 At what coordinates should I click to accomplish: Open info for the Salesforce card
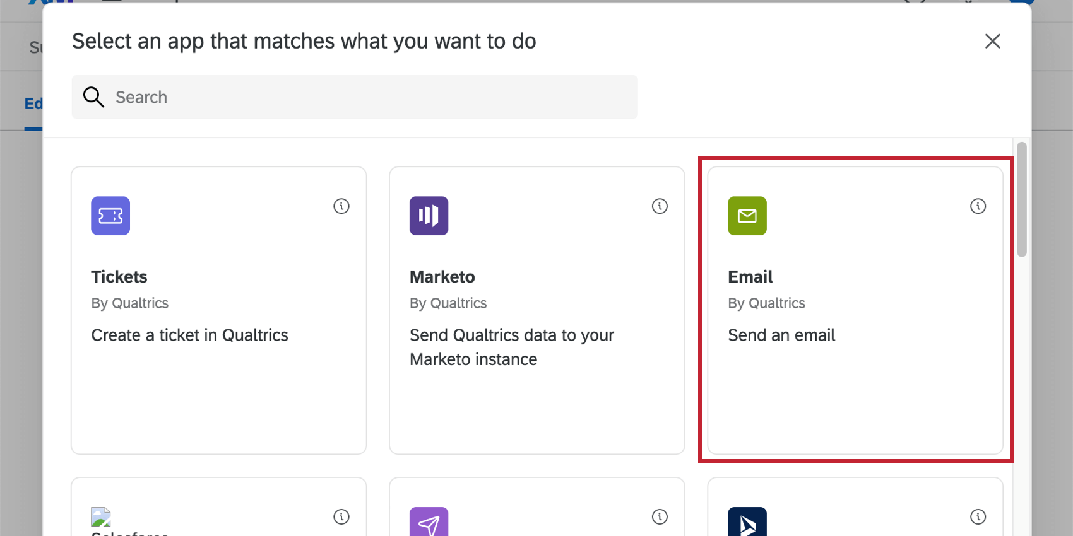(341, 517)
